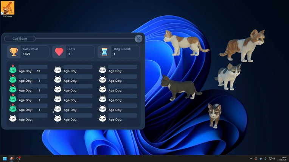Click the Day Streak hourglass icon

click(x=104, y=52)
